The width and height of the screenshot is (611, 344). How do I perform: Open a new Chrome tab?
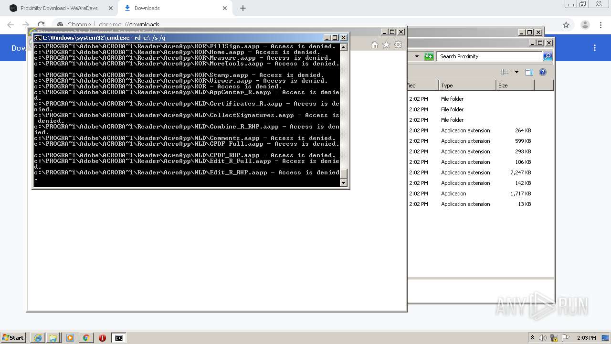click(243, 8)
